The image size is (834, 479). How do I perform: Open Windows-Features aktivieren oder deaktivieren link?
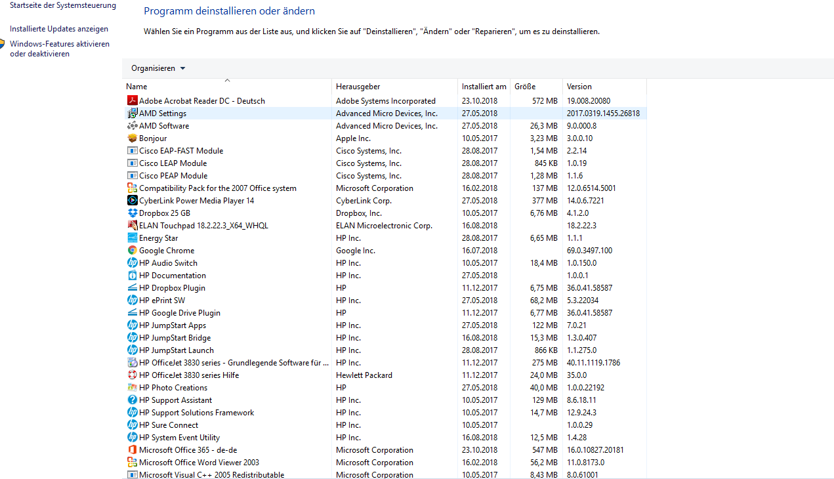pyautogui.click(x=60, y=49)
